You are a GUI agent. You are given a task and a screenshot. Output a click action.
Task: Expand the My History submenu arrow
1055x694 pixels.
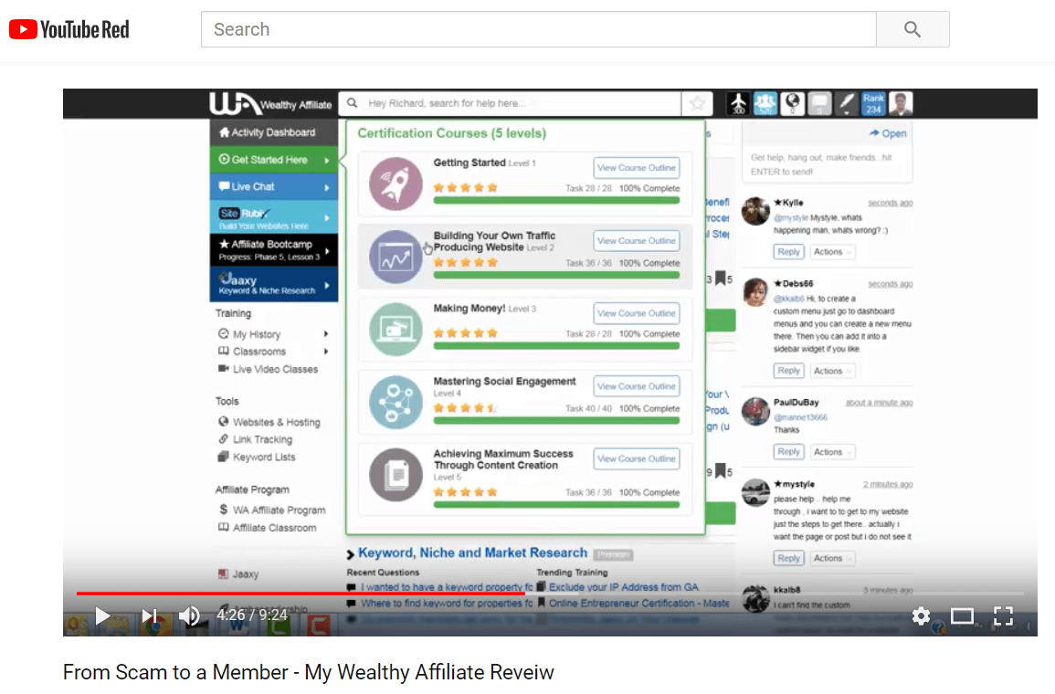coord(326,334)
